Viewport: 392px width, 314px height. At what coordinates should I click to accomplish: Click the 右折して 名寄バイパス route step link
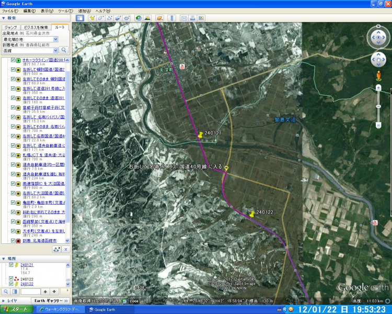(x=44, y=117)
